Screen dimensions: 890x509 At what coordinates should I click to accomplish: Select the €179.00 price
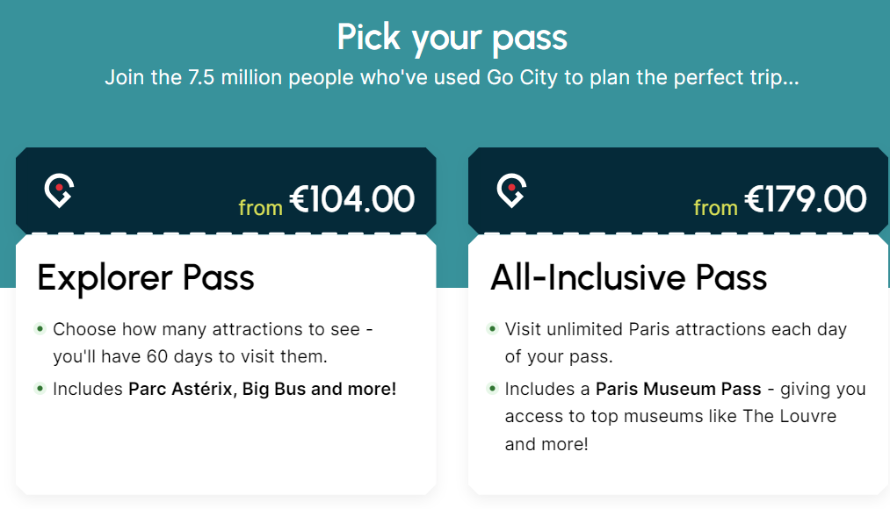806,199
